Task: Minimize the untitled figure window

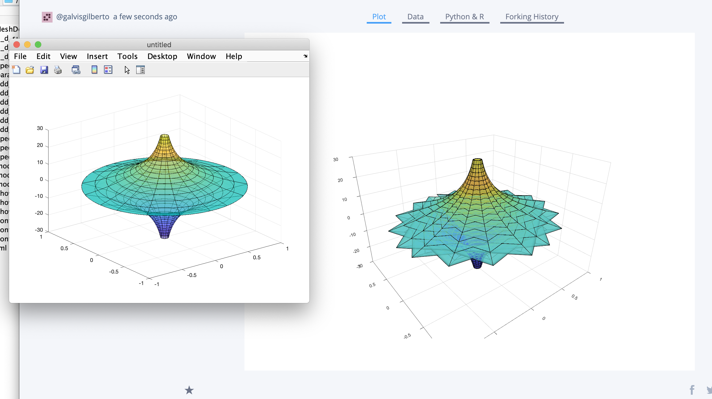Action: 27,45
